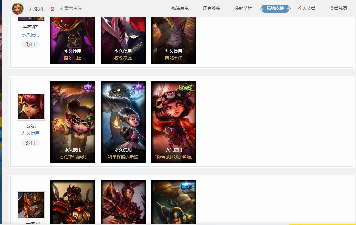This screenshot has height=225, width=356.
Task: Open the 个人荣誉 tab
Action: pyautogui.click(x=306, y=9)
